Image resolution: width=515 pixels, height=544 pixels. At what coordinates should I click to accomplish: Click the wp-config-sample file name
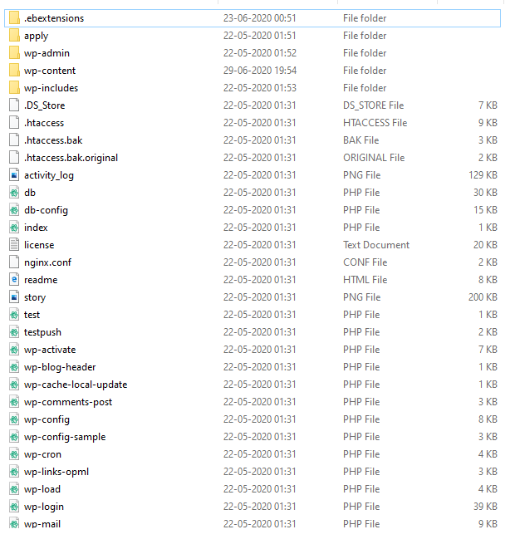pyautogui.click(x=65, y=437)
